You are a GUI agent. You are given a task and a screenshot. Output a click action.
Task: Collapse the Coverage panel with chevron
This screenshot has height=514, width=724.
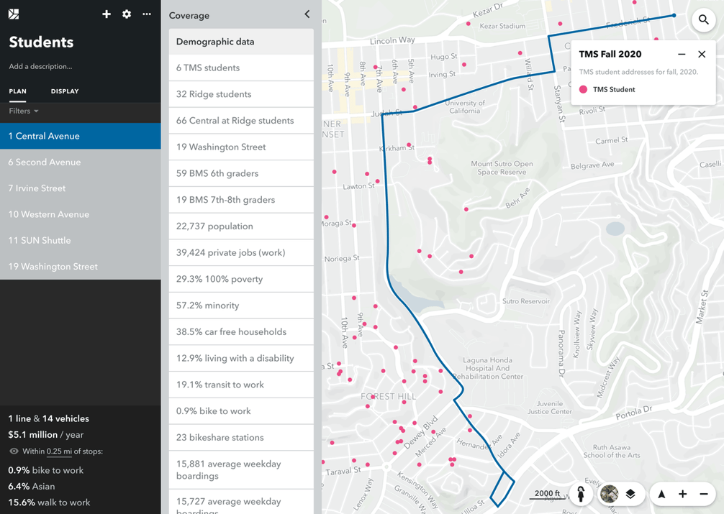point(307,14)
